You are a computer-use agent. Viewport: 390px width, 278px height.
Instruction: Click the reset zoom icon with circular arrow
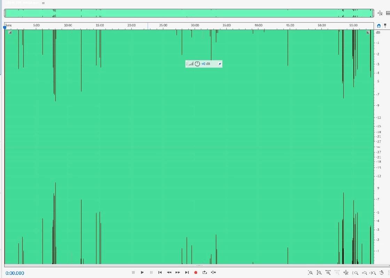pos(382,272)
